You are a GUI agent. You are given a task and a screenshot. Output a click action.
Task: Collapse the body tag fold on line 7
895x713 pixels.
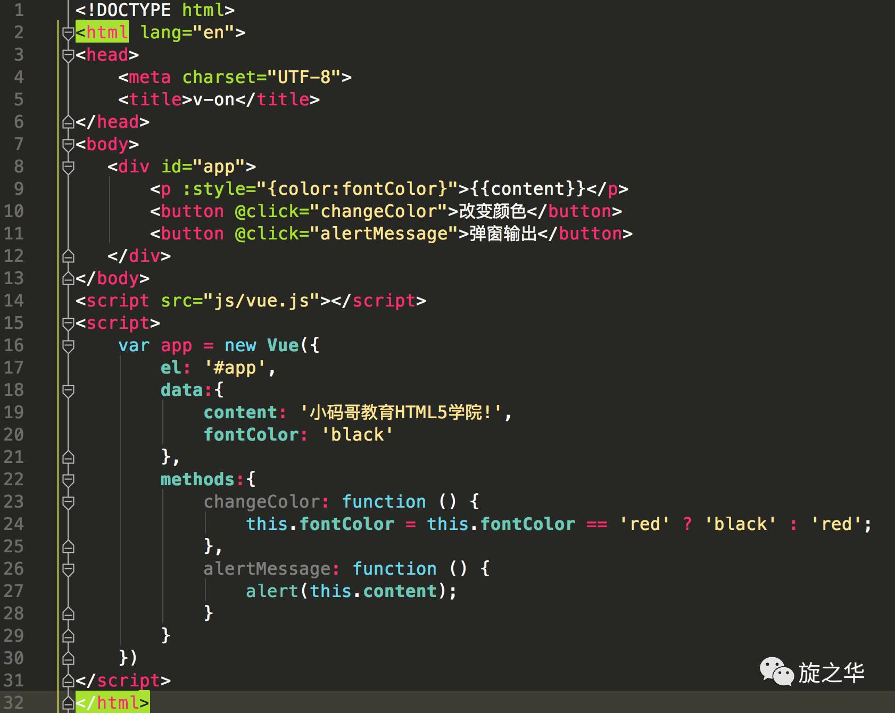68,145
